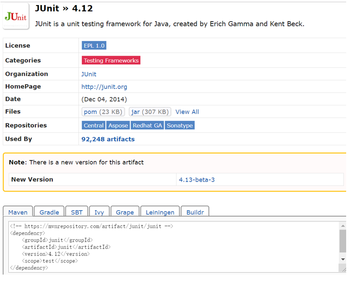
Task: Click the snippet scrollbar down arrow
Action: point(343,259)
